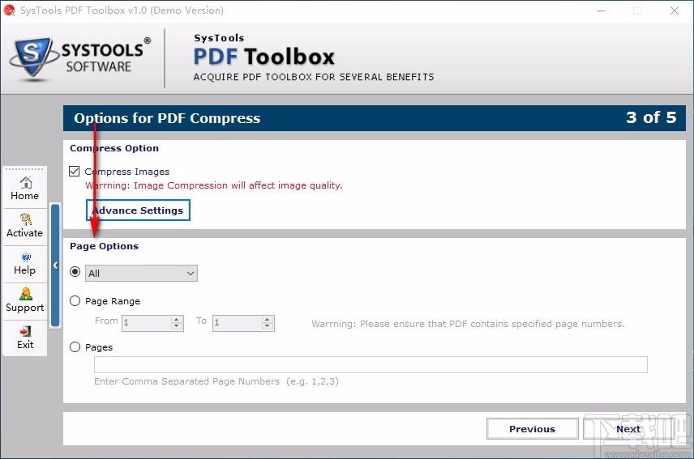This screenshot has width=694, height=459.
Task: Toggle the Compress Images checkbox
Action: [75, 171]
